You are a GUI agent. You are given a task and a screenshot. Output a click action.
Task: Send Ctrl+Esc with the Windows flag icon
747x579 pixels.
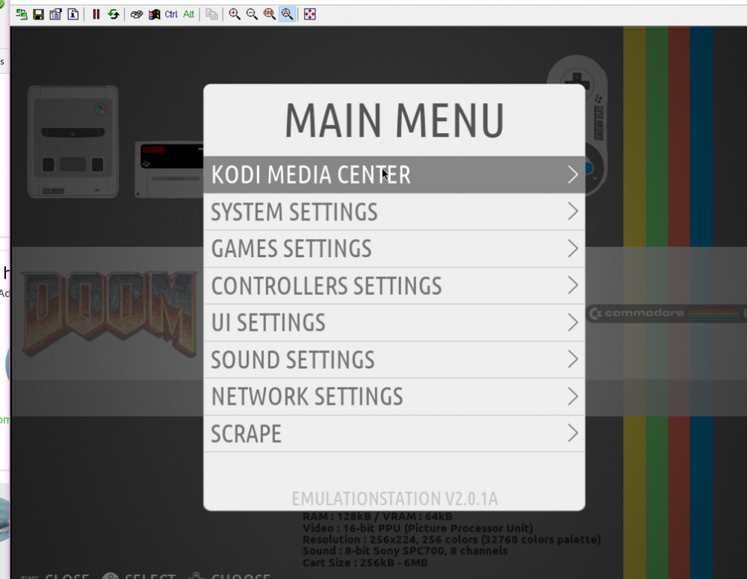point(154,14)
